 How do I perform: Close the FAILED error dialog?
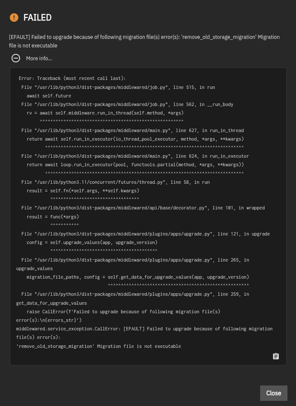tap(273, 393)
